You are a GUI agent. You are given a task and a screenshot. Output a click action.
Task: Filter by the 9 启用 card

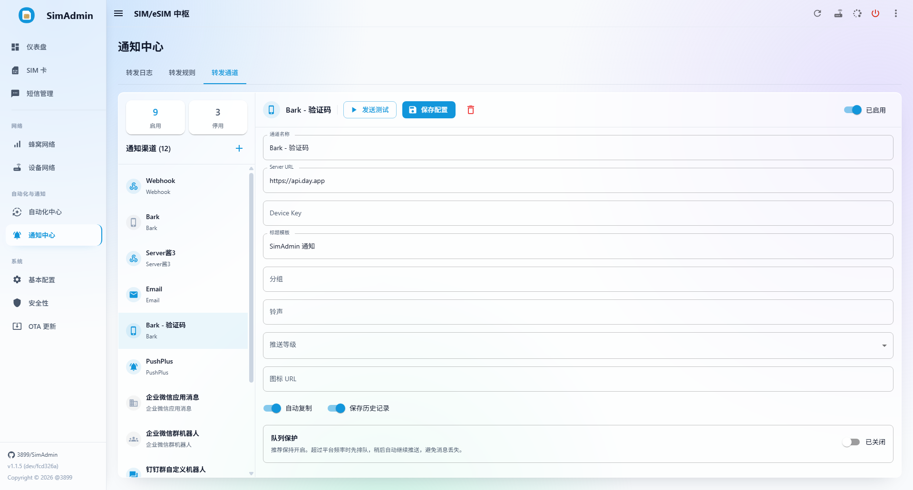click(155, 117)
